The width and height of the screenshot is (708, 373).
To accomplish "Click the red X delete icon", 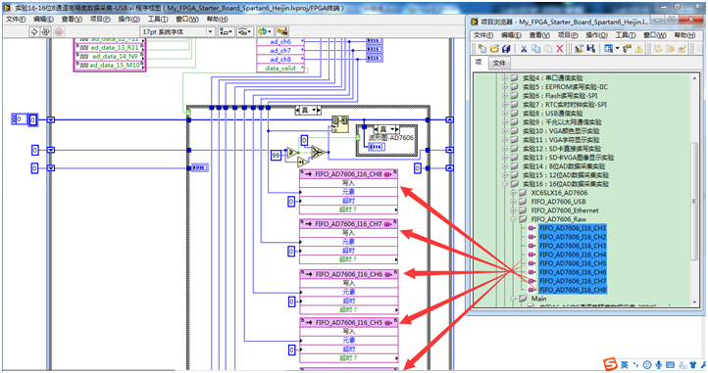I will click(560, 49).
